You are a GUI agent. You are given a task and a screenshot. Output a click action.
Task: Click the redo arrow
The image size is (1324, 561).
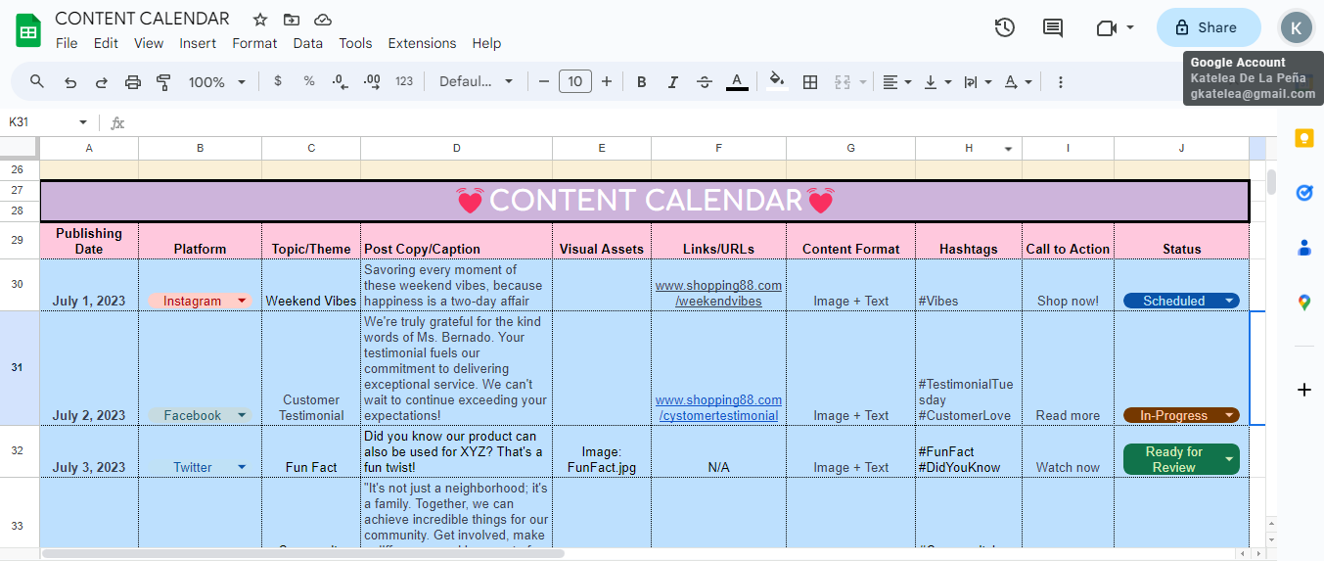(x=102, y=81)
